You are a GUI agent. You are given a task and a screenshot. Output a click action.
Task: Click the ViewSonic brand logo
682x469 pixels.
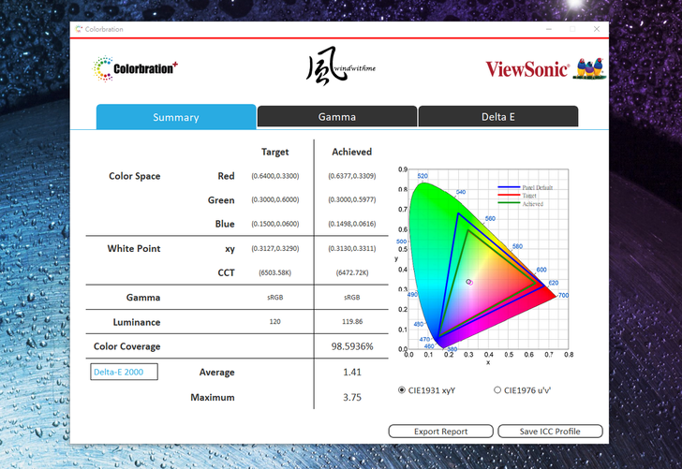tap(526, 69)
